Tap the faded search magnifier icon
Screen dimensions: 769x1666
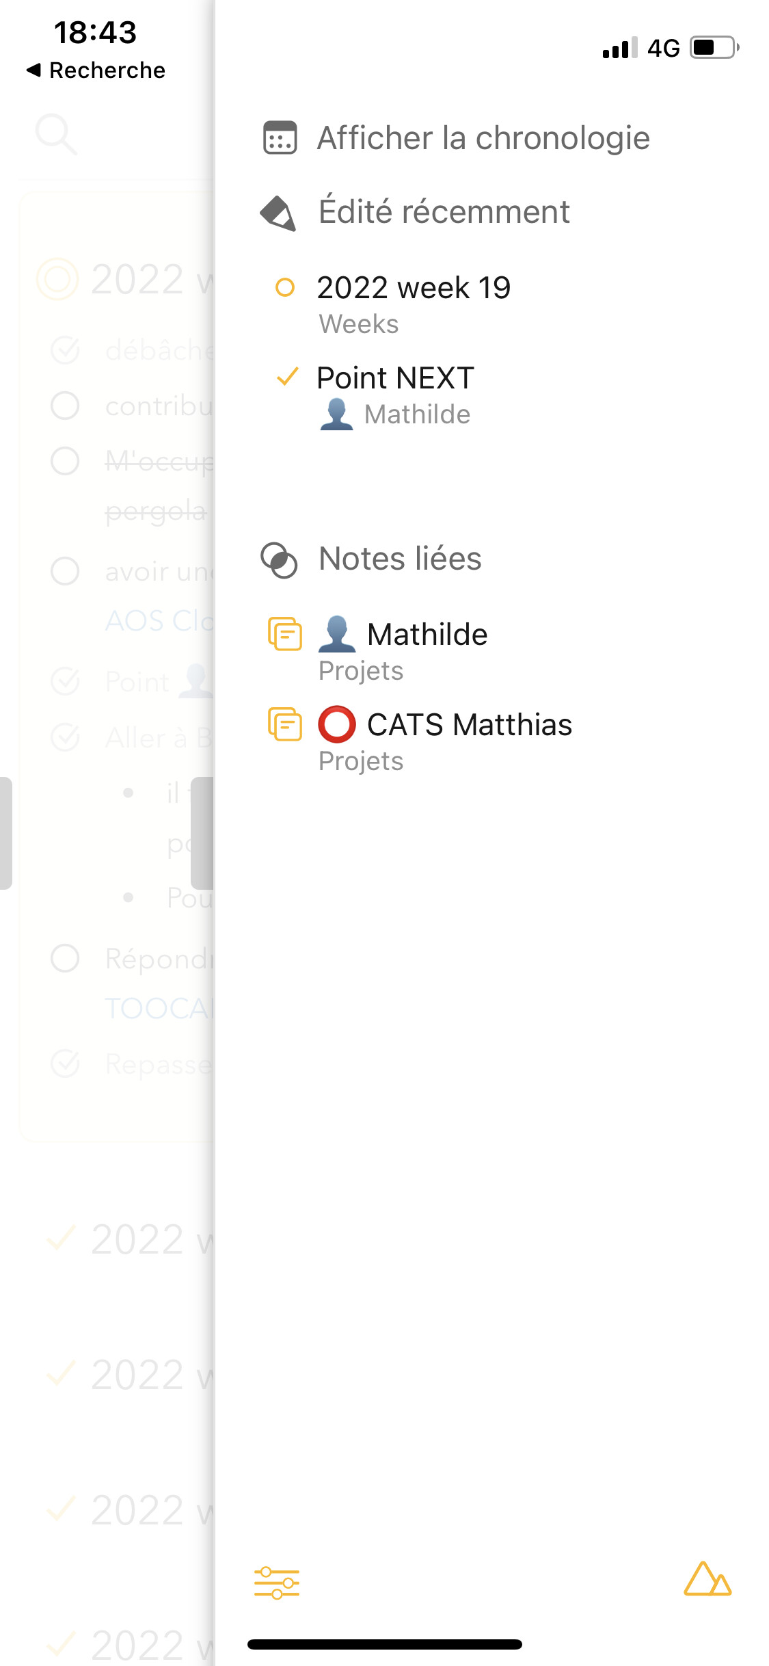click(55, 133)
